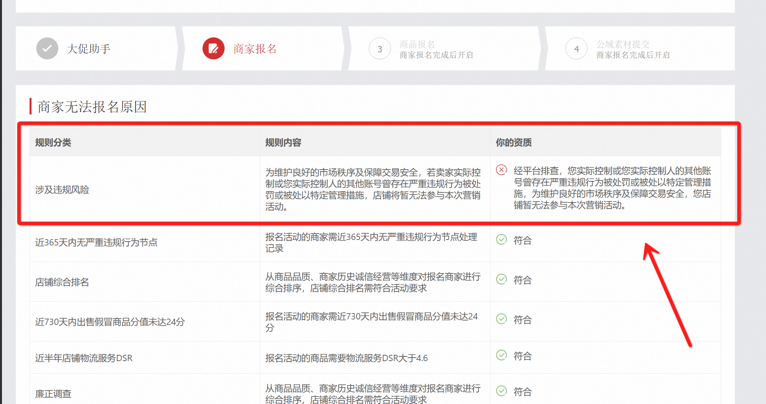The image size is (766, 404).
Task: Open the 商品报名 step tab
Action: tap(444, 49)
